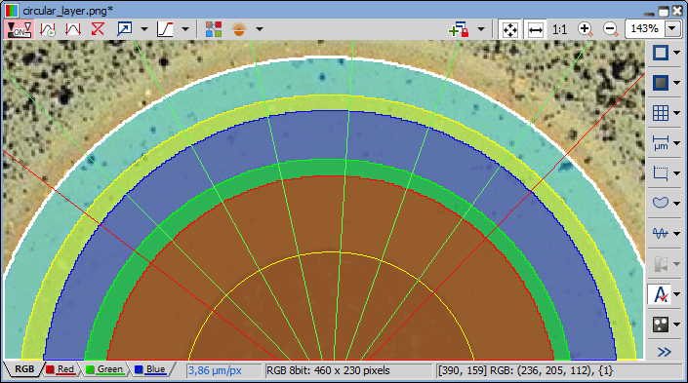Select the grid overlay icon
Image resolution: width=688 pixels, height=383 pixels.
(661, 113)
